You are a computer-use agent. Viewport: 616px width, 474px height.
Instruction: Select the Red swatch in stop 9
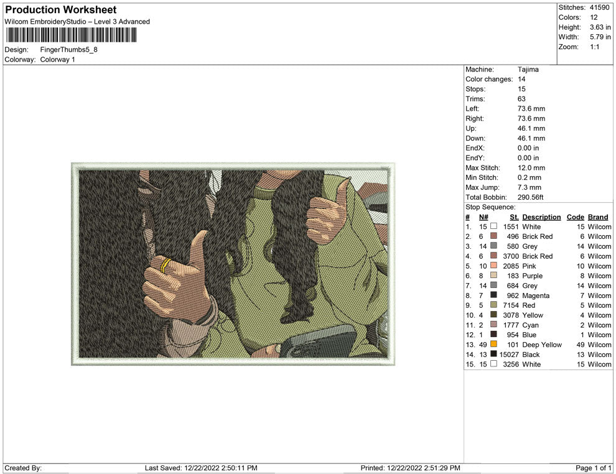click(x=494, y=305)
